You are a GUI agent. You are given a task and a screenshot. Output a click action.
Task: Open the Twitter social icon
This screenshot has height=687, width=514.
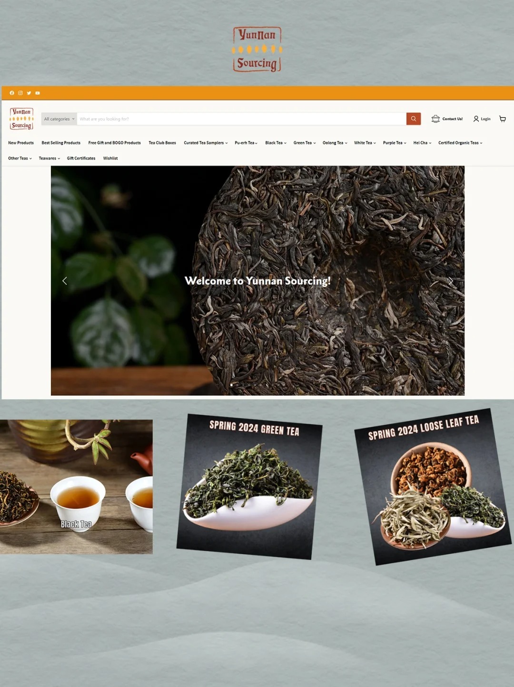pyautogui.click(x=29, y=93)
